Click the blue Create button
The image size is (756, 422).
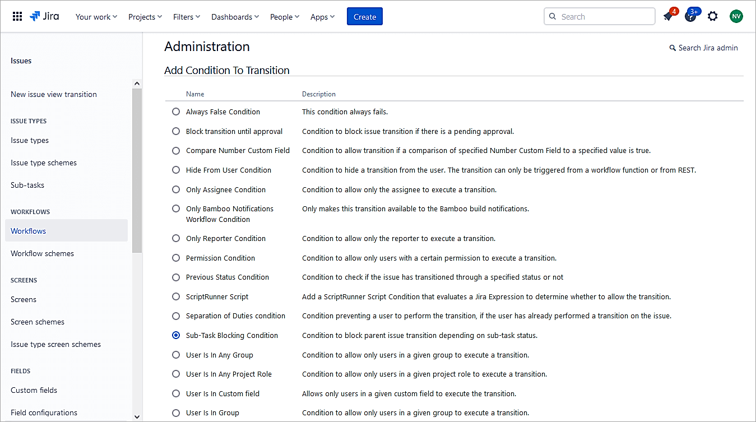pyautogui.click(x=364, y=17)
